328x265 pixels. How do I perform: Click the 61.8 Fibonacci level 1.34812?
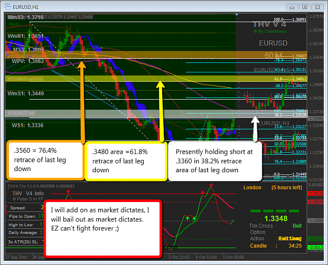click(x=290, y=79)
